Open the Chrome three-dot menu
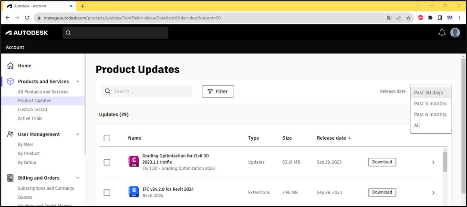 click(459, 18)
